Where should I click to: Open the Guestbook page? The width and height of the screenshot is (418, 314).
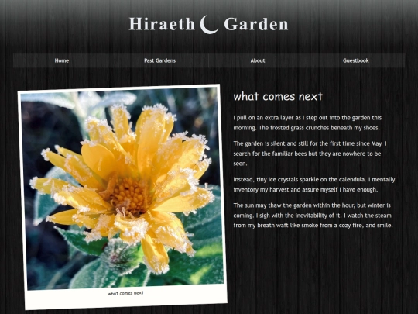pos(356,60)
